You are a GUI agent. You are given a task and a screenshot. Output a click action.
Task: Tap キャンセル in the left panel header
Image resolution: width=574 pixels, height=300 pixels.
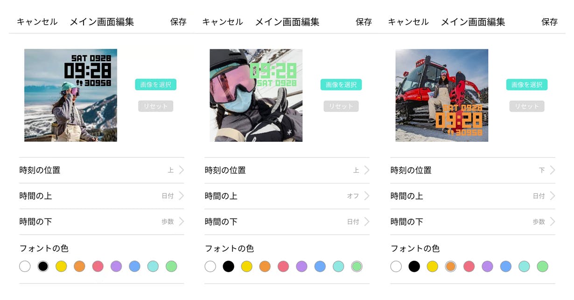(x=37, y=22)
